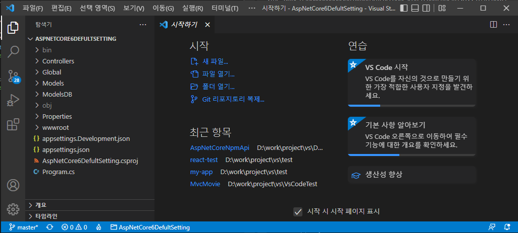
Task: Open the notifications bell in status bar
Action: (x=507, y=227)
